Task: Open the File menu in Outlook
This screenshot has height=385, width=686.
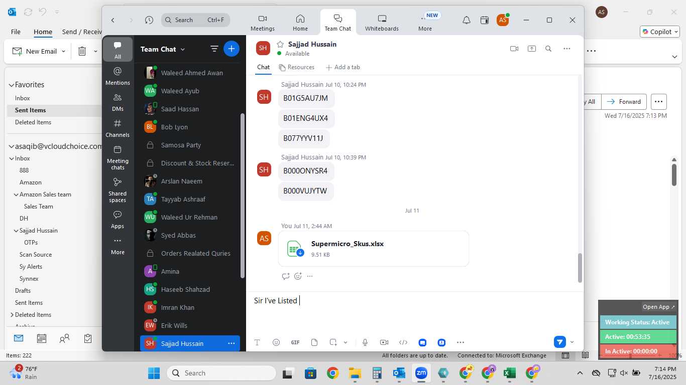Action: (16, 32)
